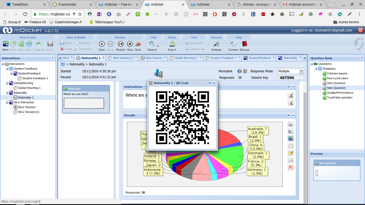Click the Nationality question preview card

click(x=86, y=99)
